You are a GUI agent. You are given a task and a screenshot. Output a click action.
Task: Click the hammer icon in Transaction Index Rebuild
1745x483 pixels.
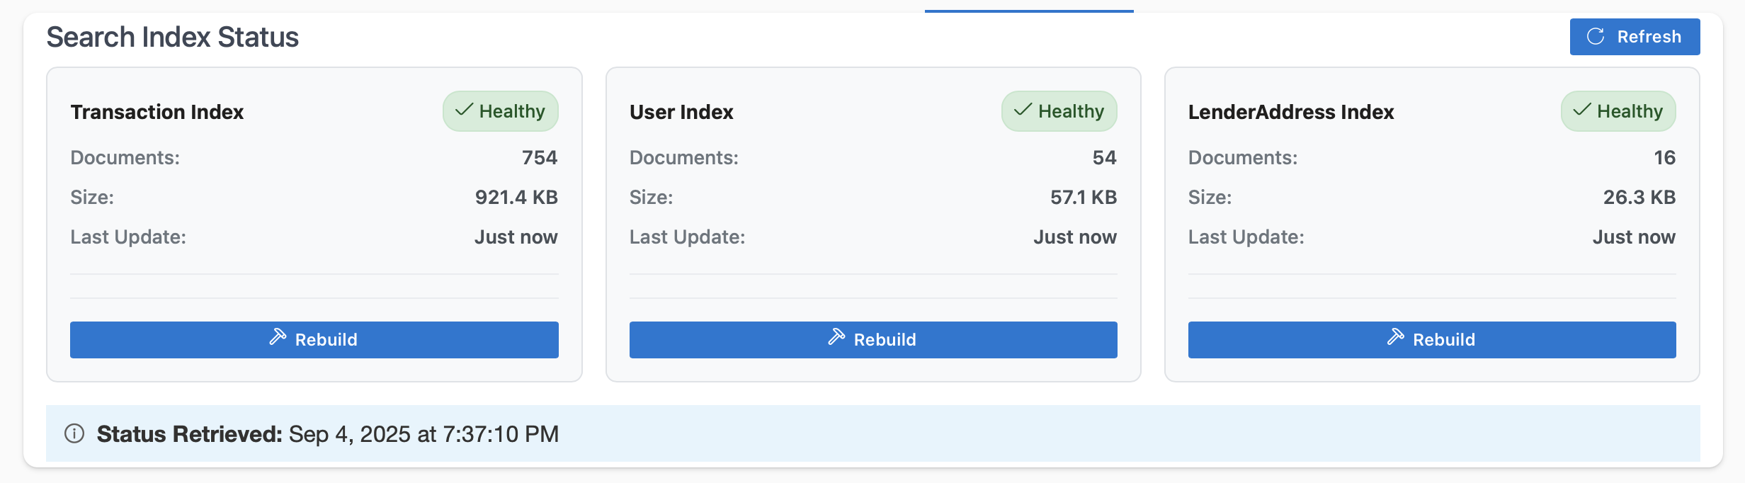pyautogui.click(x=278, y=337)
